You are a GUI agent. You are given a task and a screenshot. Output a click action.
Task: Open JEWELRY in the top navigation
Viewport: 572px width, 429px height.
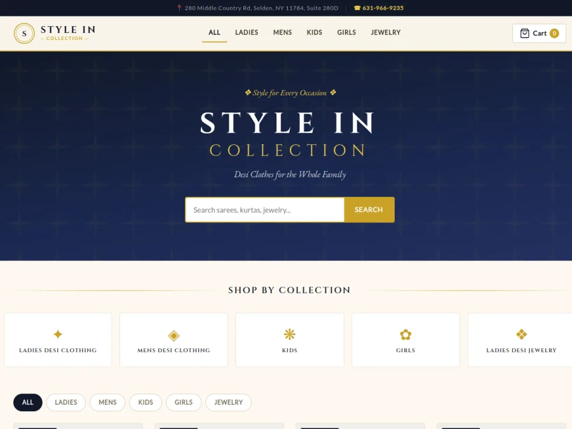386,32
